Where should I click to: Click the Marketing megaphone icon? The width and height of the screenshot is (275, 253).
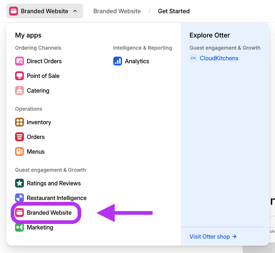pyautogui.click(x=19, y=228)
